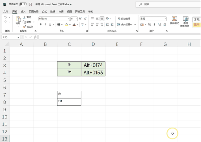Switch to the 数据 ribbon tab

click(53, 12)
